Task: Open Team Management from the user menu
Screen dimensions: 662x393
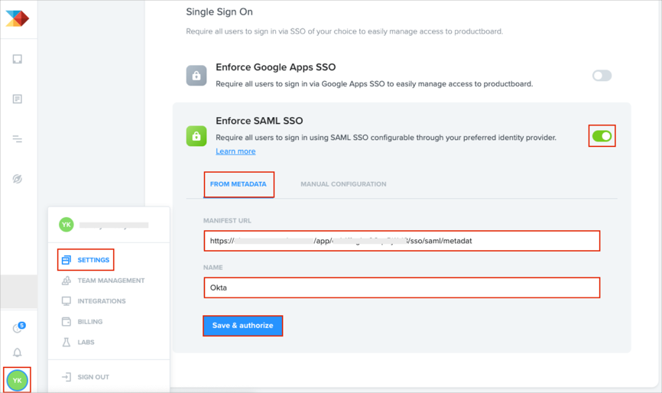Action: 110,281
